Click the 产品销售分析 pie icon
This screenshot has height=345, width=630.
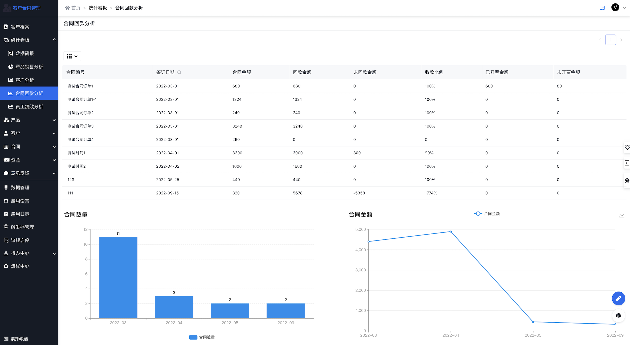pos(11,67)
